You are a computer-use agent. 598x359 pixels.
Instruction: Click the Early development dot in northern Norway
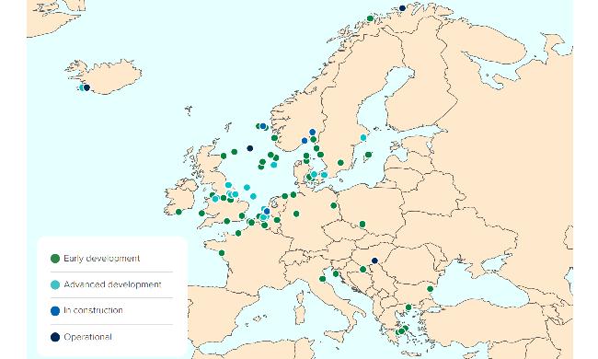coord(370,18)
